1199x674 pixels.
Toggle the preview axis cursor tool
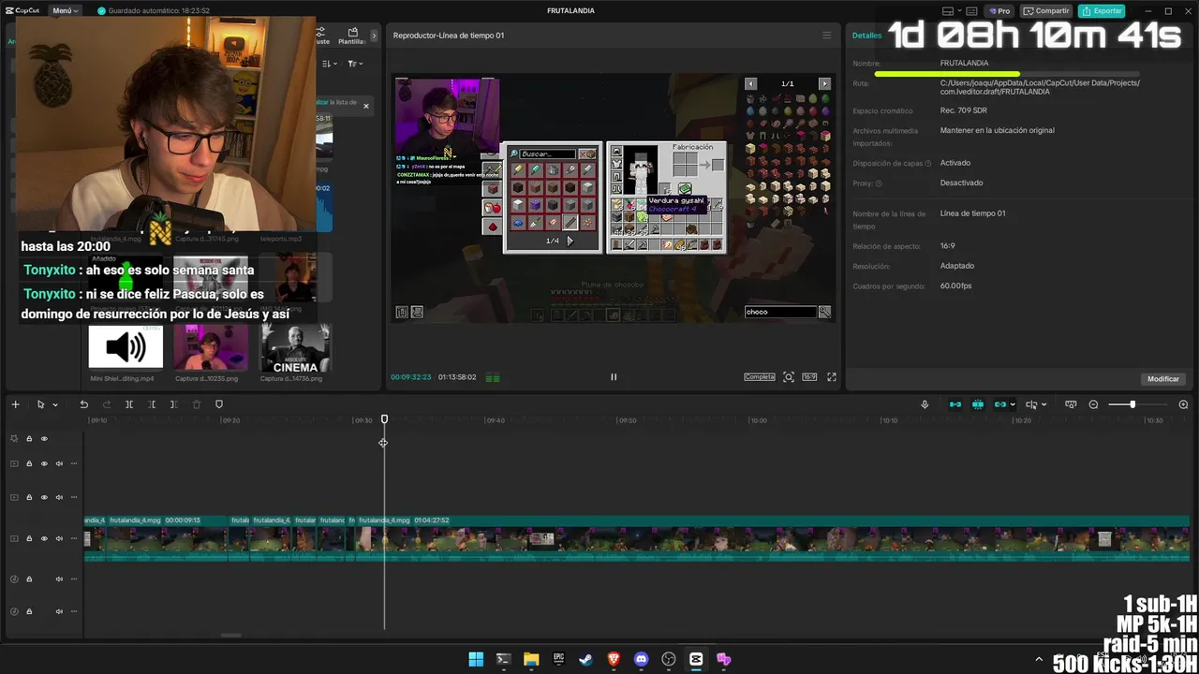(1030, 404)
